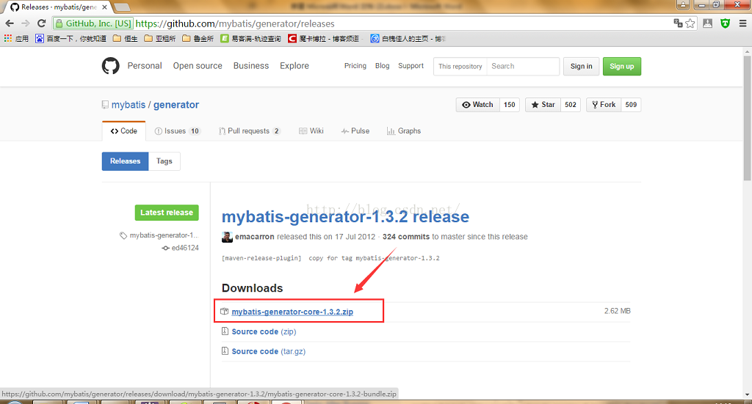Click the user profile extension icon

pos(707,23)
